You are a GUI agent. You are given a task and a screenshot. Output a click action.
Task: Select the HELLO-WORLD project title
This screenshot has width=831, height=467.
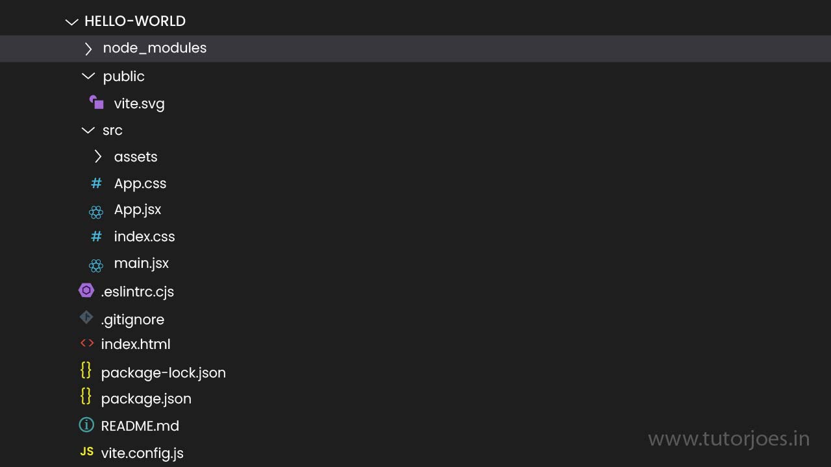coord(135,21)
